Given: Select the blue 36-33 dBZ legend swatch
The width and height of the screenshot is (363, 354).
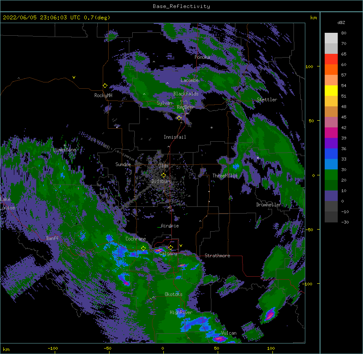Looking at the screenshot, I should point(331,153).
